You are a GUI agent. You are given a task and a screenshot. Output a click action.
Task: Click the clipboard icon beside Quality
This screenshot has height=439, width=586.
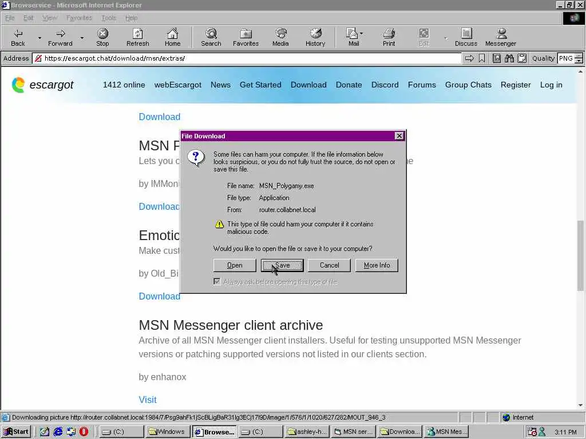[x=522, y=58]
